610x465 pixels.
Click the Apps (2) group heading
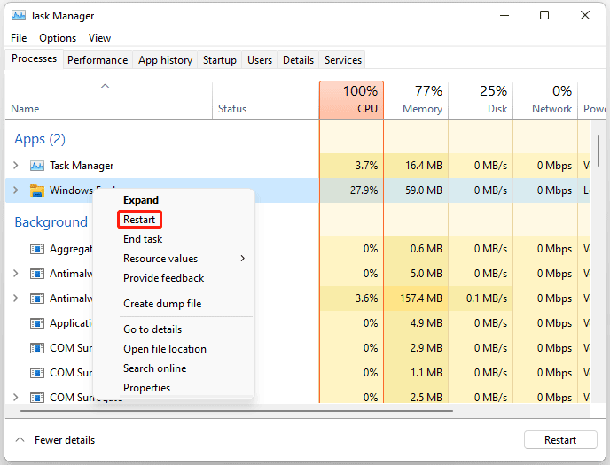coord(40,139)
